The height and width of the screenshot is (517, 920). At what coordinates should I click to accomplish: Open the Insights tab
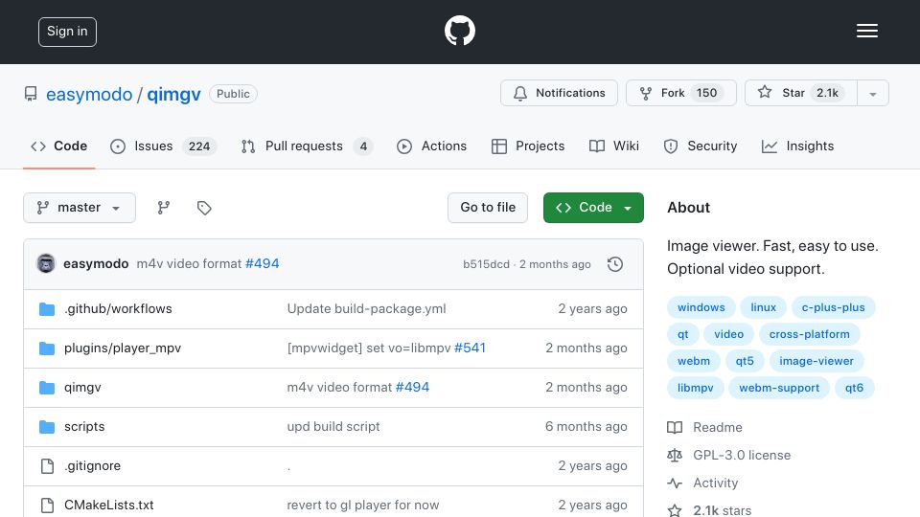tap(798, 146)
